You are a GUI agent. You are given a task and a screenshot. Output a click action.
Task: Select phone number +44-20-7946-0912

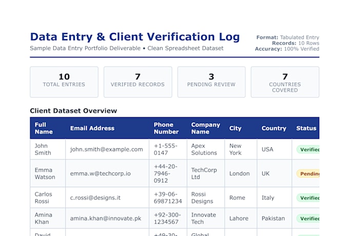pyautogui.click(x=168, y=173)
